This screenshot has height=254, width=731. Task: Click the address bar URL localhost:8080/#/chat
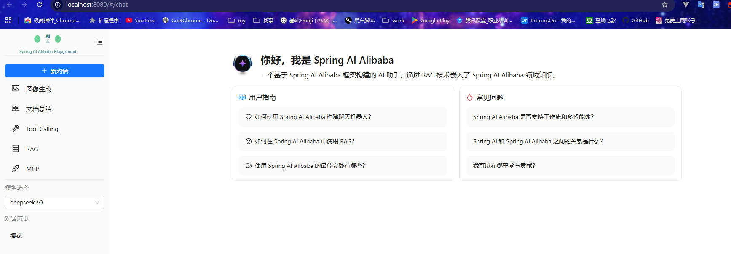[97, 5]
